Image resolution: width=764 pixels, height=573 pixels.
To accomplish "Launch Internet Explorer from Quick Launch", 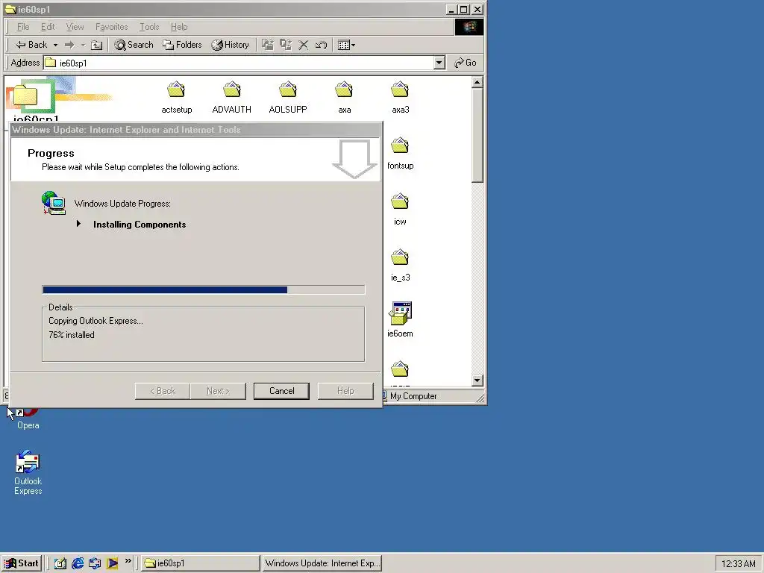I will coord(78,563).
